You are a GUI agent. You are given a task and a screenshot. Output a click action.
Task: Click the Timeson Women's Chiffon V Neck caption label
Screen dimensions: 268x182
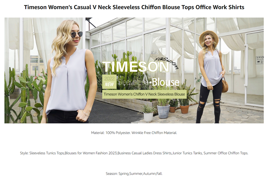(x=144, y=94)
